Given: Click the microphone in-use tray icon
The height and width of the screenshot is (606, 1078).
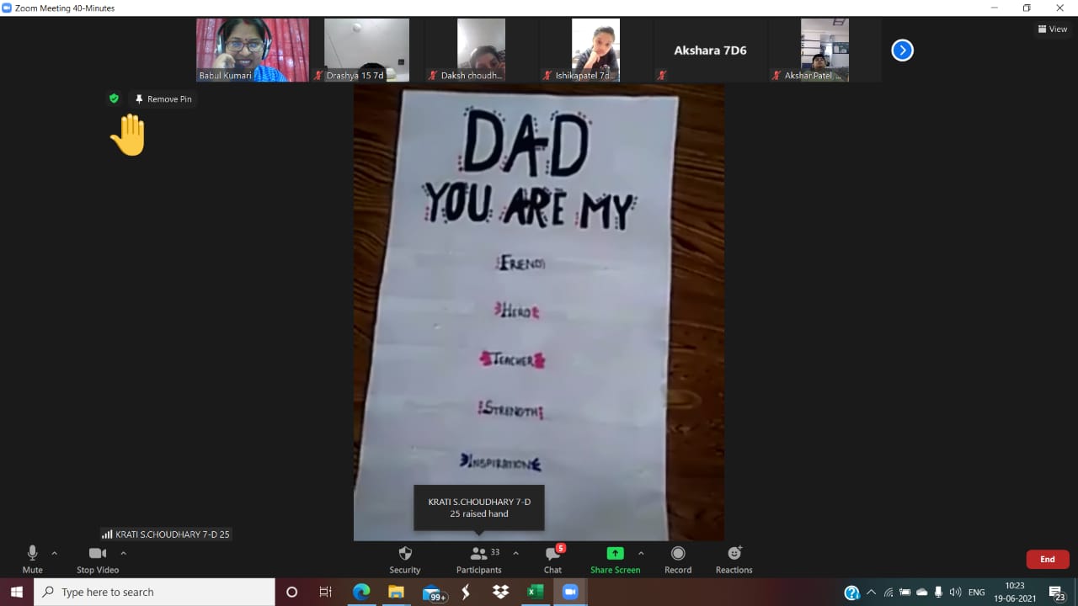Looking at the screenshot, I should pos(938,593).
